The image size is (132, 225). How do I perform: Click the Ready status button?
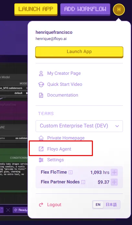point(20,210)
